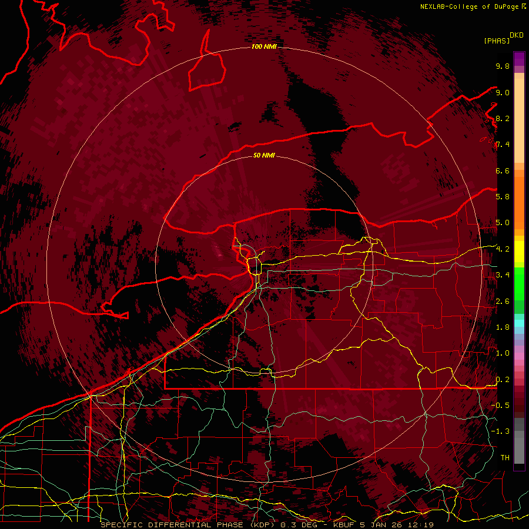Pick the orange band of color bar

(519, 202)
